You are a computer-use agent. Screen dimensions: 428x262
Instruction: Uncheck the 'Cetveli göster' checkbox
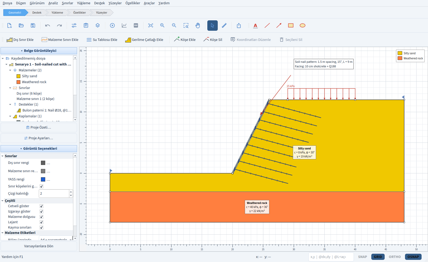pyautogui.click(x=41, y=206)
